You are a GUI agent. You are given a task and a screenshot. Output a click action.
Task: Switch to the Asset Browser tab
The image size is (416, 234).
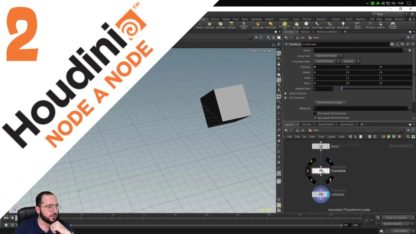(347, 124)
